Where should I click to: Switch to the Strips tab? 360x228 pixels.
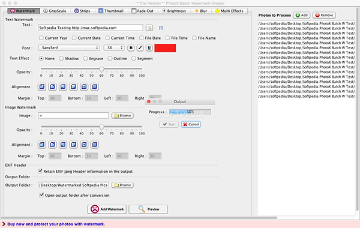(x=82, y=11)
